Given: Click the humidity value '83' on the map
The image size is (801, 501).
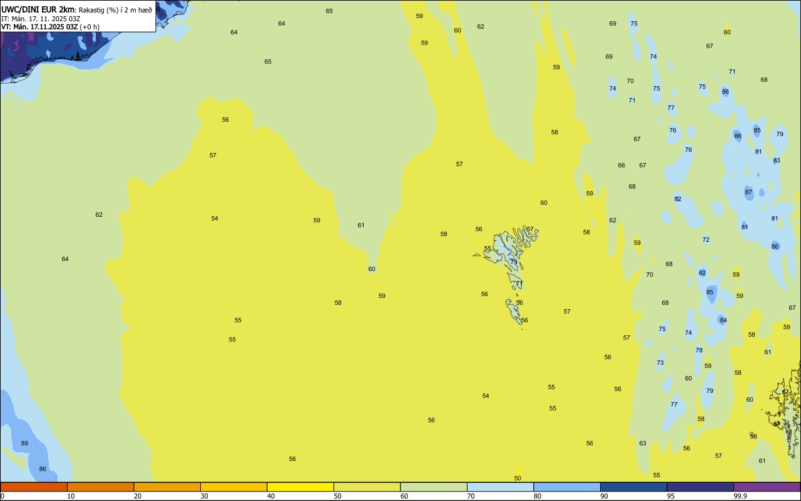Looking at the screenshot, I should click(777, 161).
